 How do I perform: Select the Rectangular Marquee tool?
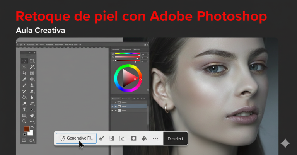tap(32, 61)
